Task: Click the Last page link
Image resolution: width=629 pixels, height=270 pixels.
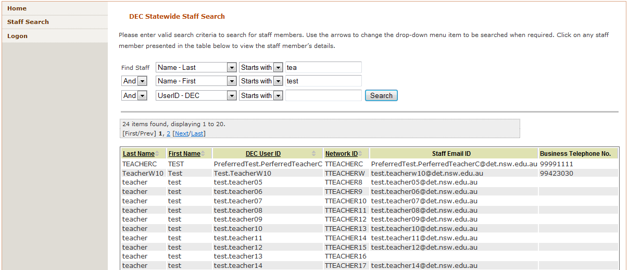Action: click(197, 133)
